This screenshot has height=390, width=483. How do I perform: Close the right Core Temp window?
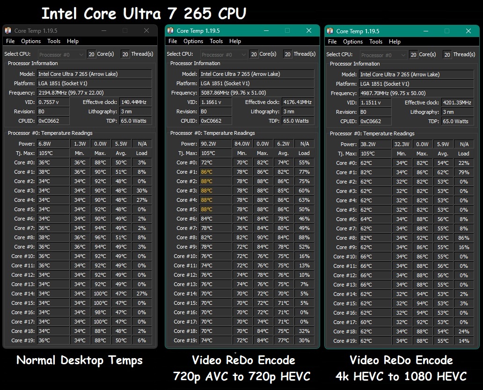tap(468, 31)
